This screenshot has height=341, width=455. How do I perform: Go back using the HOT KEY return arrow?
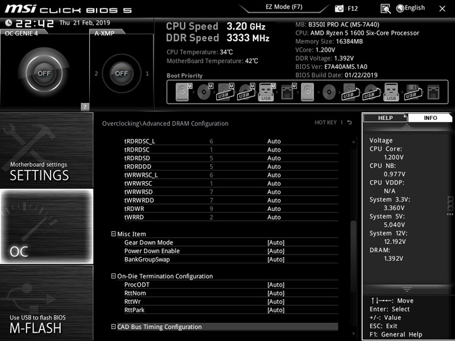point(349,123)
